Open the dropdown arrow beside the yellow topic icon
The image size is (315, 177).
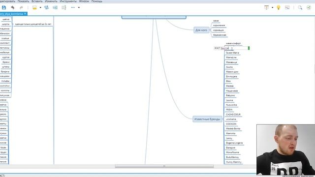(40, 8)
